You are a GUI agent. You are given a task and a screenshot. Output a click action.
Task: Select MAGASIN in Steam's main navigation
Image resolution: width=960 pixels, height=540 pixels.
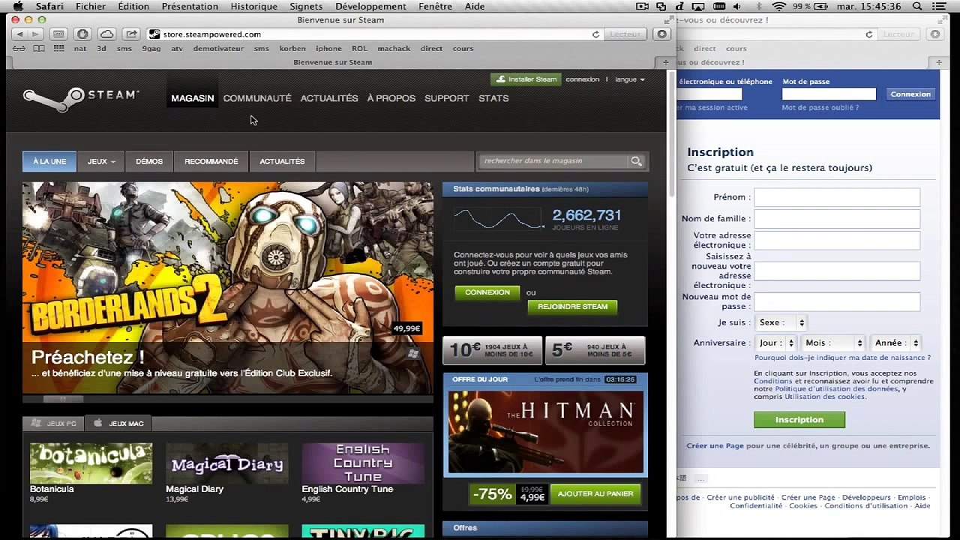[x=193, y=98]
